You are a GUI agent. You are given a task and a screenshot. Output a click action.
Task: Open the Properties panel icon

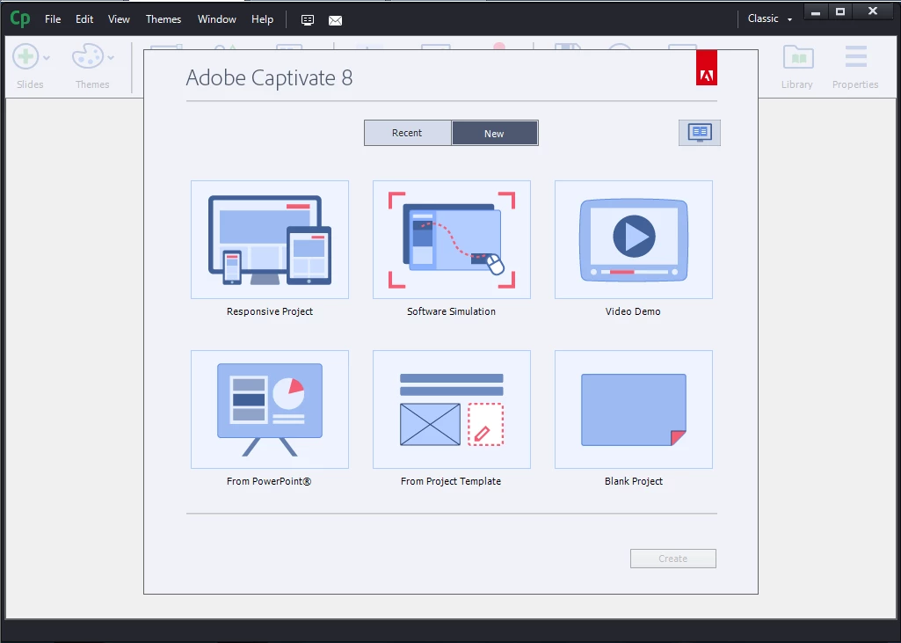(855, 56)
